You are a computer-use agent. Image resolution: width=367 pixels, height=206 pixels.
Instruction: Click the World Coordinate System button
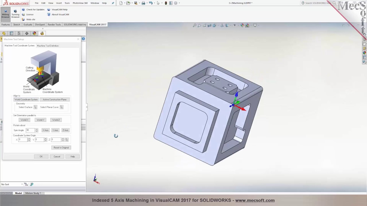pos(26,100)
